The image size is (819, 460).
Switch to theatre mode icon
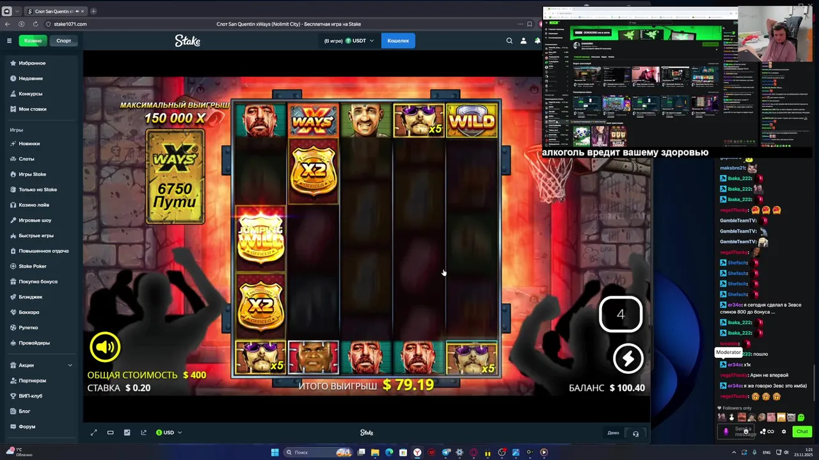(110, 433)
